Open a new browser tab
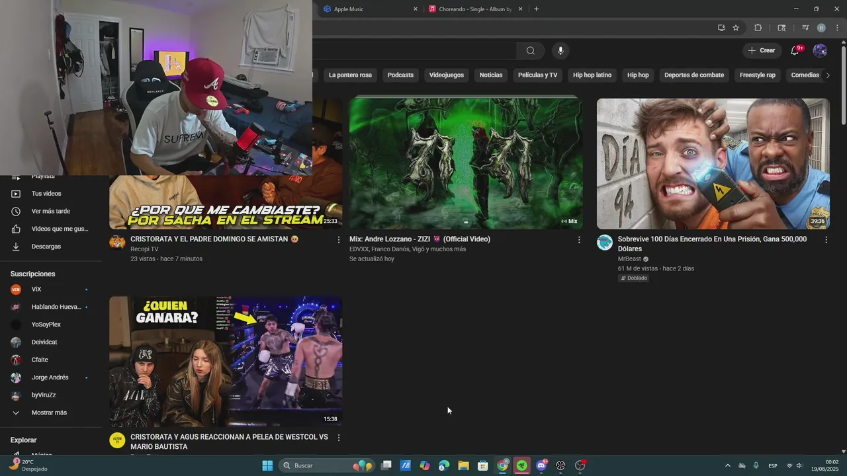 [536, 9]
